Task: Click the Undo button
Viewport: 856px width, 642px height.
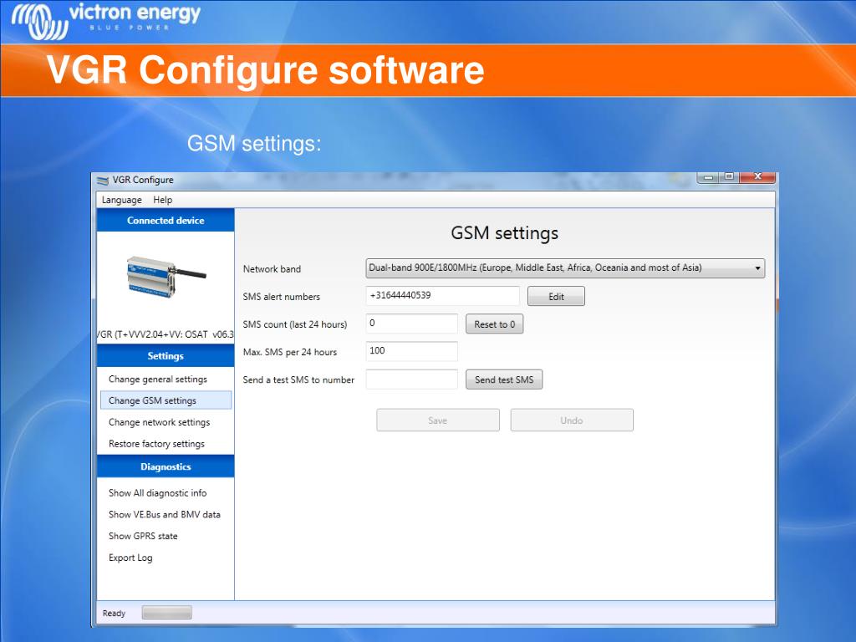Action: tap(572, 420)
